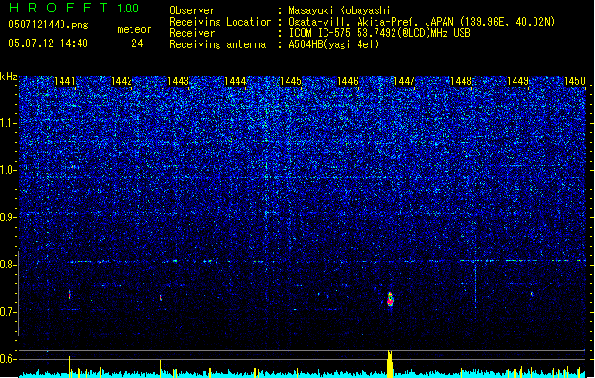Click the 1449 time marker

click(517, 81)
